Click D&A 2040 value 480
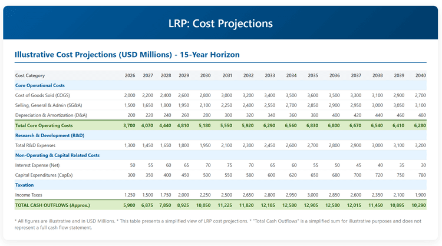Viewport: 442px width, 246px height. point(422,115)
